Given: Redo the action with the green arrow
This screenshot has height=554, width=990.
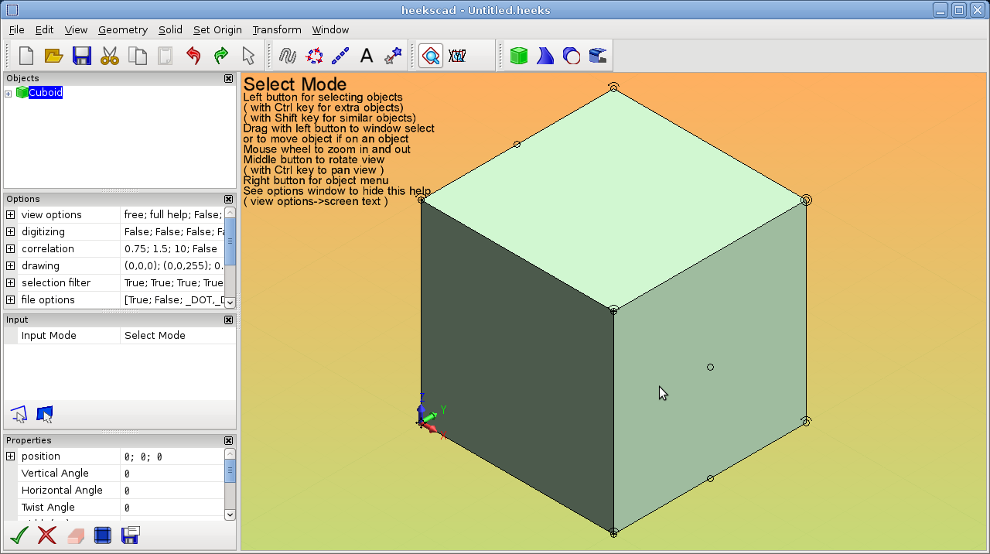Looking at the screenshot, I should 221,56.
